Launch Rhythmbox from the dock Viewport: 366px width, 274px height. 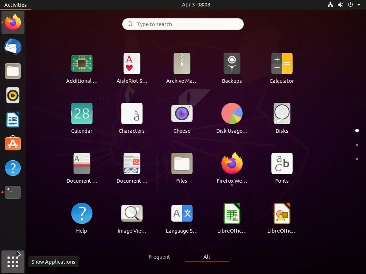click(x=13, y=95)
